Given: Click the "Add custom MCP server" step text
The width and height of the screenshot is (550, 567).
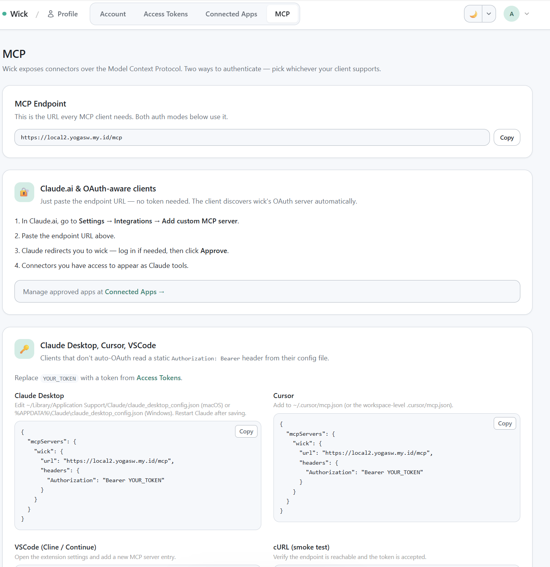Looking at the screenshot, I should point(200,221).
